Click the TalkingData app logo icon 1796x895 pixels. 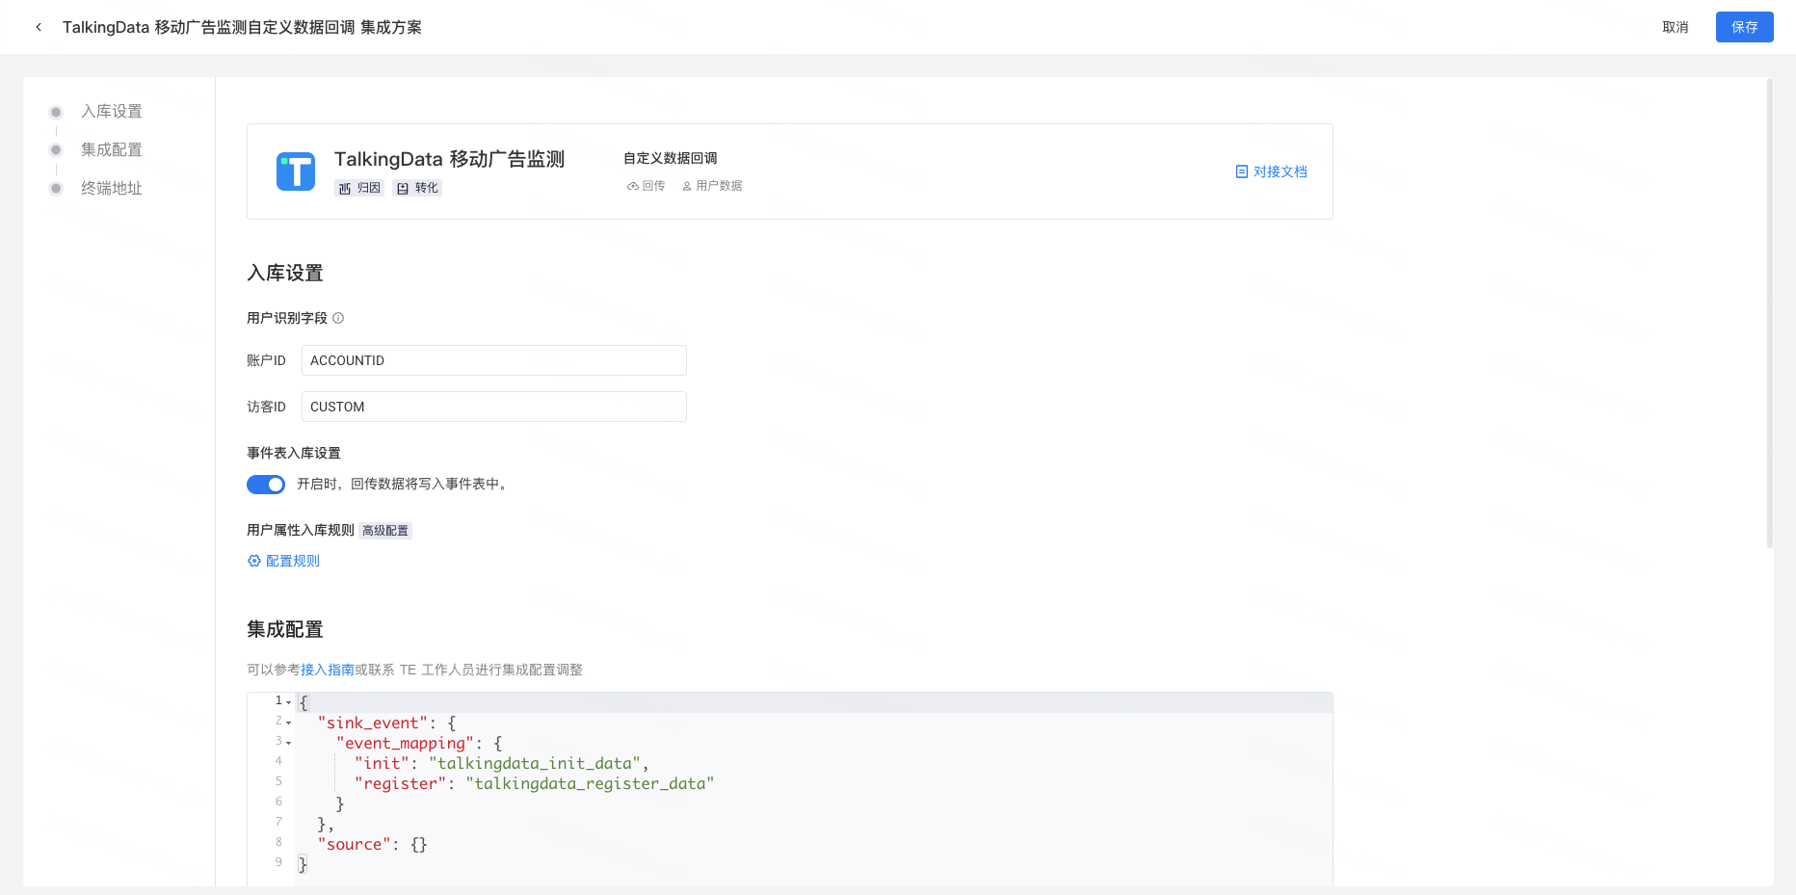tap(296, 171)
